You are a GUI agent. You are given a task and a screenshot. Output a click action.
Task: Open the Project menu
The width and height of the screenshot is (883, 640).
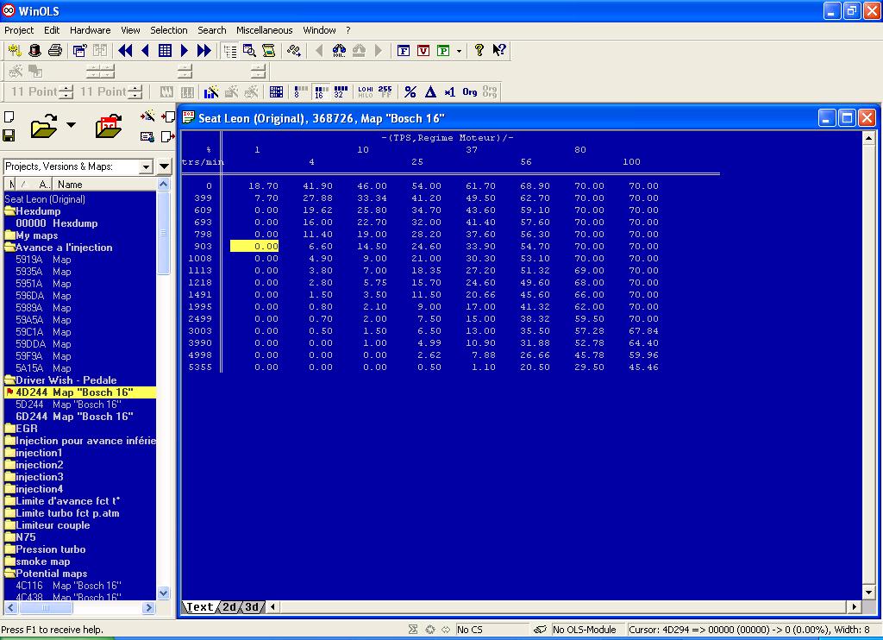click(19, 30)
